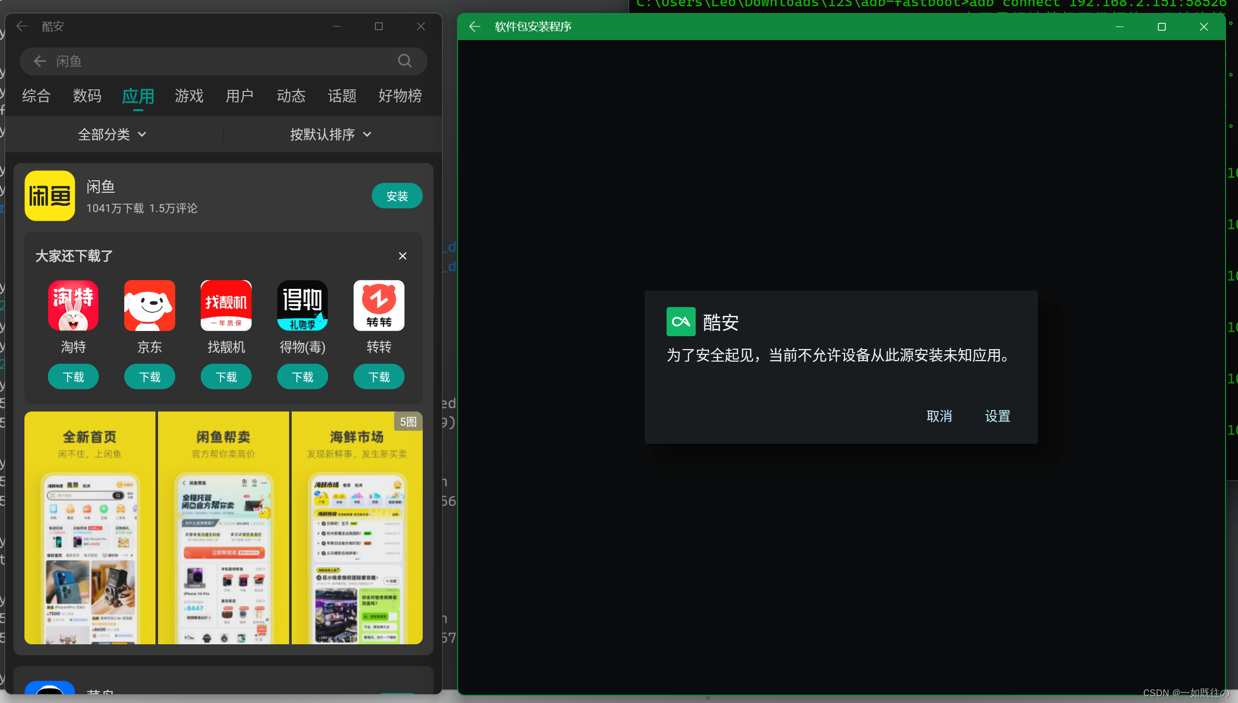
Task: Open the 京东 app icon
Action: [150, 306]
